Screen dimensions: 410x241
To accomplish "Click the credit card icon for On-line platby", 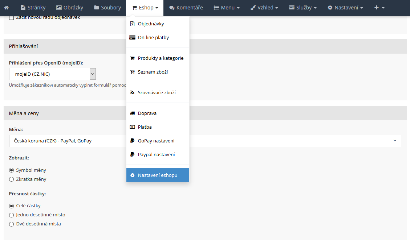I will pyautogui.click(x=132, y=38).
